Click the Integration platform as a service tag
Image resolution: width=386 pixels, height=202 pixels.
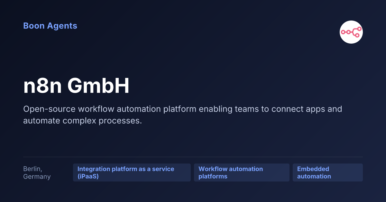point(132,173)
